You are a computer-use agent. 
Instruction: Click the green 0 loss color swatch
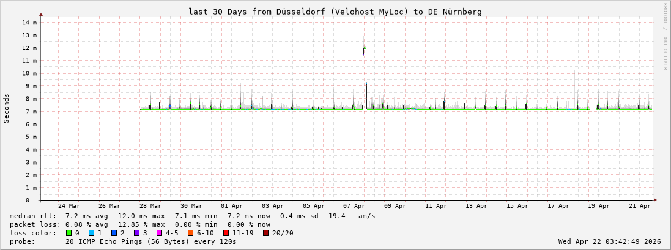69,233
